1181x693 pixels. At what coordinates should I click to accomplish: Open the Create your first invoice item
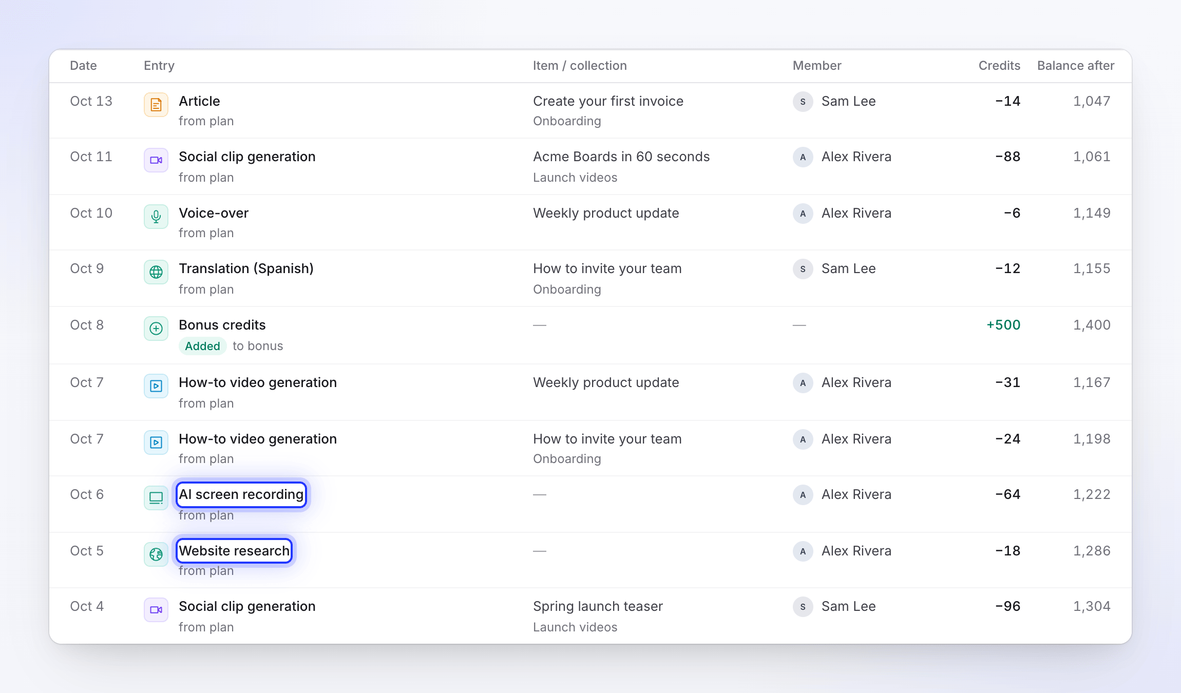pos(608,101)
